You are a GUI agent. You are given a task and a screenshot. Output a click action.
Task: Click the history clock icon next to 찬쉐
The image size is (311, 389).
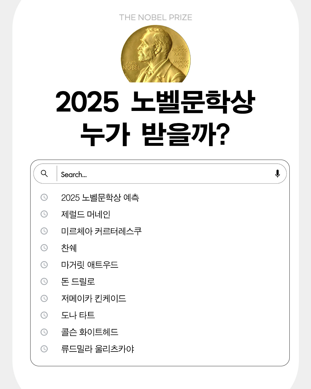coord(44,248)
